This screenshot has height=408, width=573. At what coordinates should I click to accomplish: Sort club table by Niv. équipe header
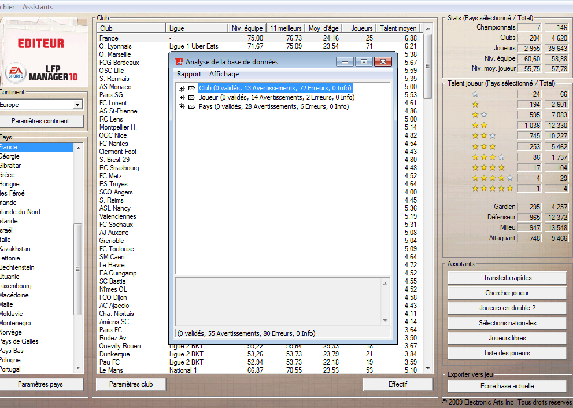(247, 28)
